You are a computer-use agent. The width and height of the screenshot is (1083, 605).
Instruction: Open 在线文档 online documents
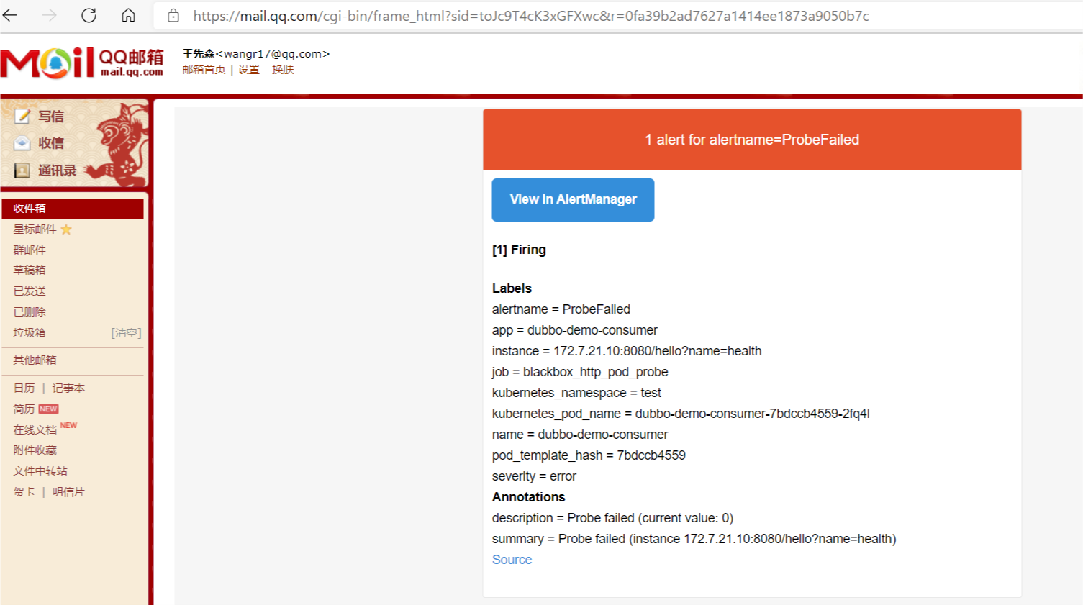point(35,430)
